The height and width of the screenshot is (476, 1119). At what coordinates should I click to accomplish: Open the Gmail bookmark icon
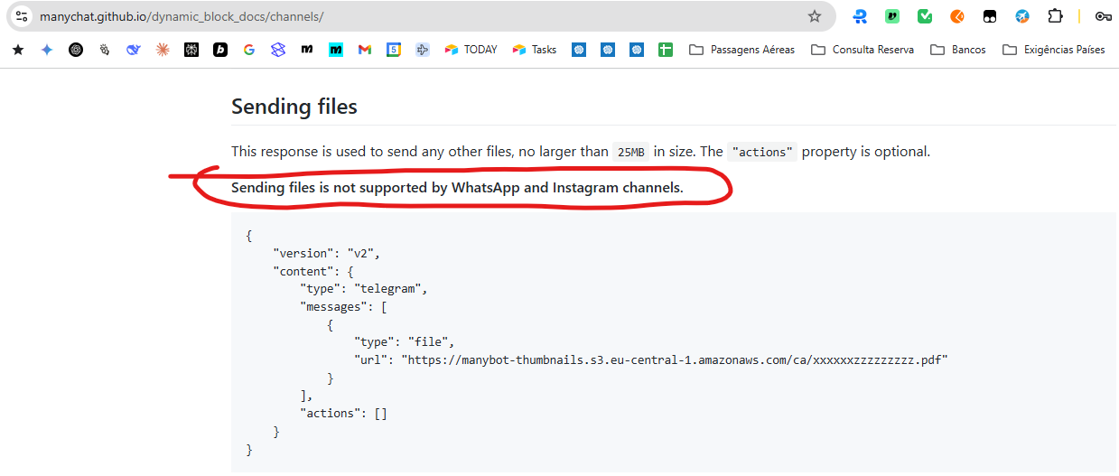pyautogui.click(x=365, y=50)
